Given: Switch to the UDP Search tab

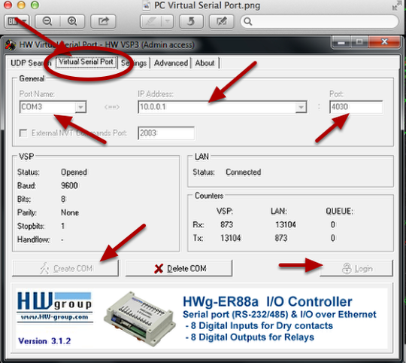Looking at the screenshot, I should (30, 63).
